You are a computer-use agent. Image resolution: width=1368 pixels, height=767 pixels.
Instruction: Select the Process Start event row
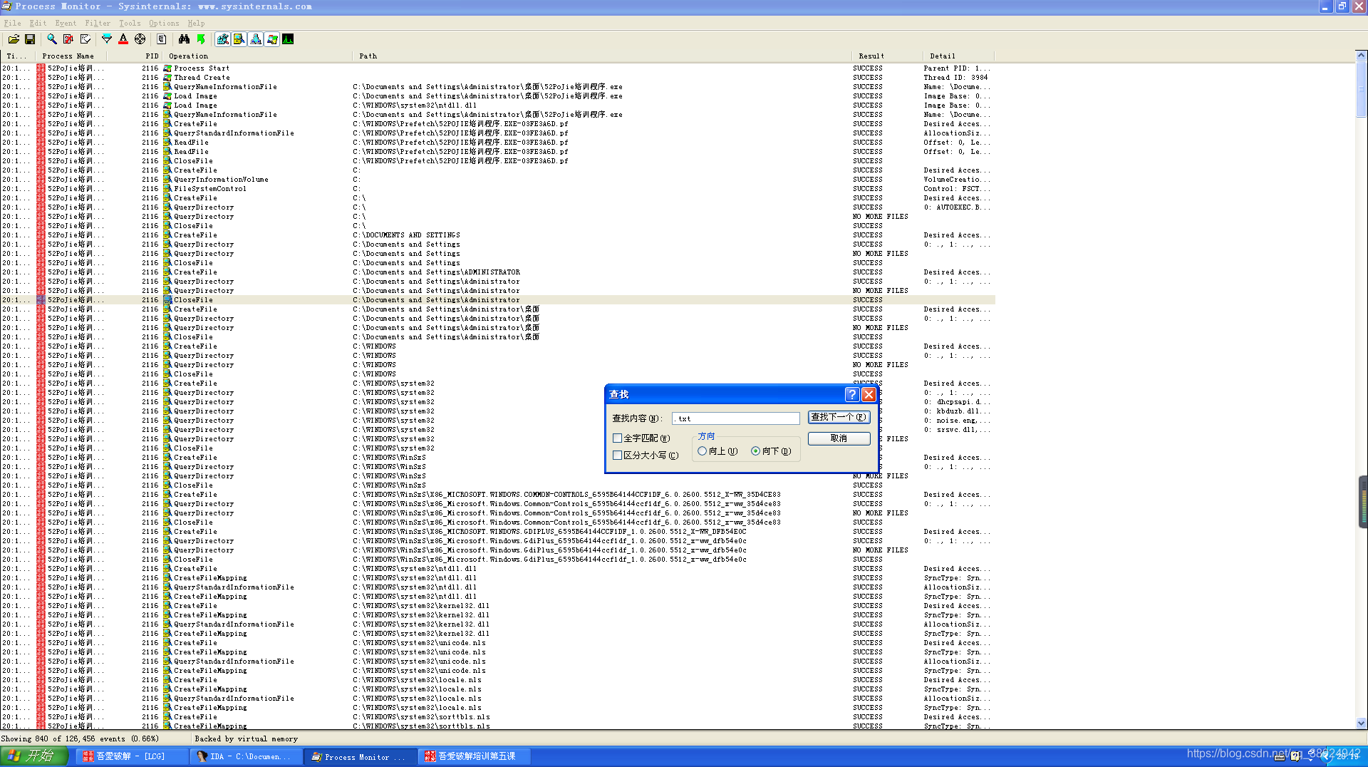pos(497,68)
